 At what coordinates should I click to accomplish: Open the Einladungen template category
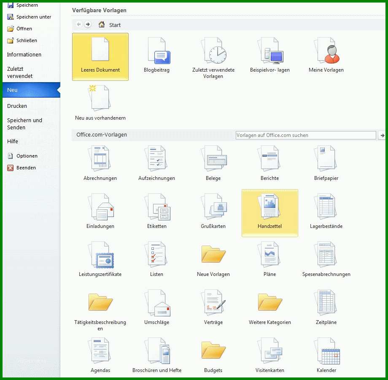(100, 211)
